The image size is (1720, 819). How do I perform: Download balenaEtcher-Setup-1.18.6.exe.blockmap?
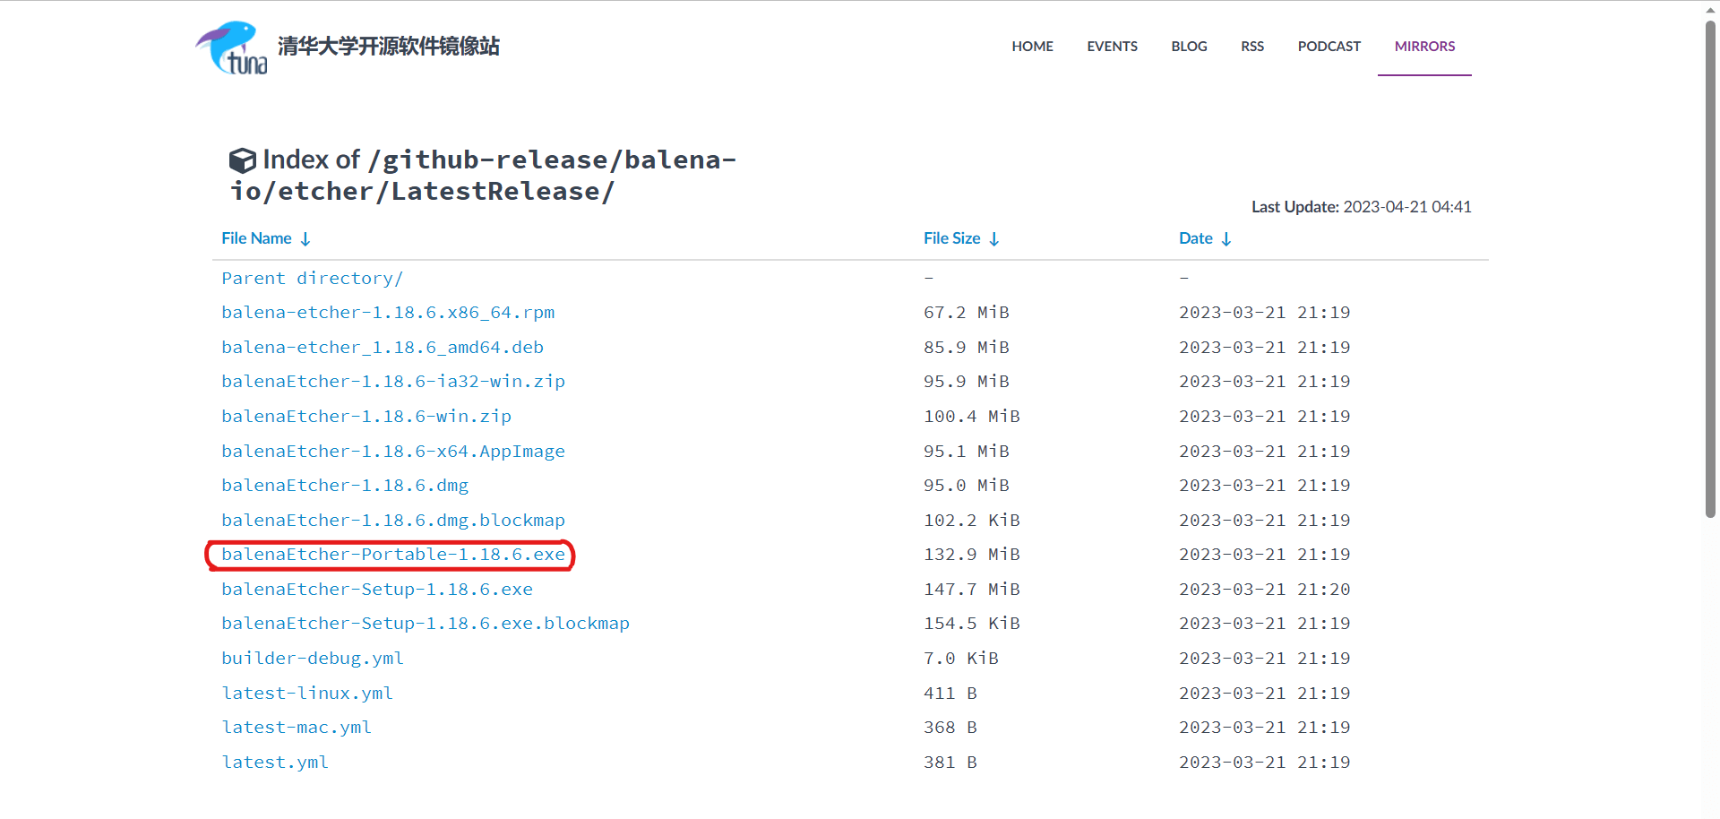(x=426, y=624)
